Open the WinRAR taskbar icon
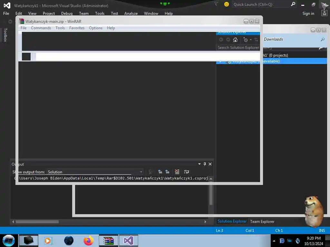The width and height of the screenshot is (330, 247). click(x=108, y=241)
